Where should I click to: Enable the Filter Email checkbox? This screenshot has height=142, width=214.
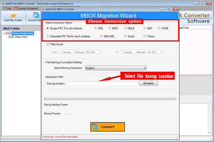point(48,44)
